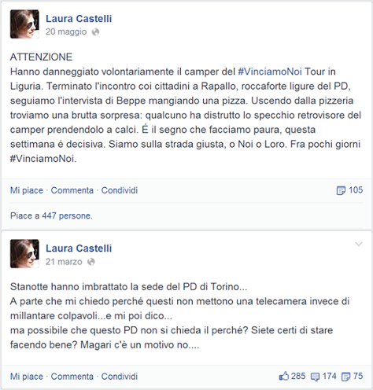Click thumbs-up icon showing 285 likes
This screenshot has height=390, width=373.
284,377
